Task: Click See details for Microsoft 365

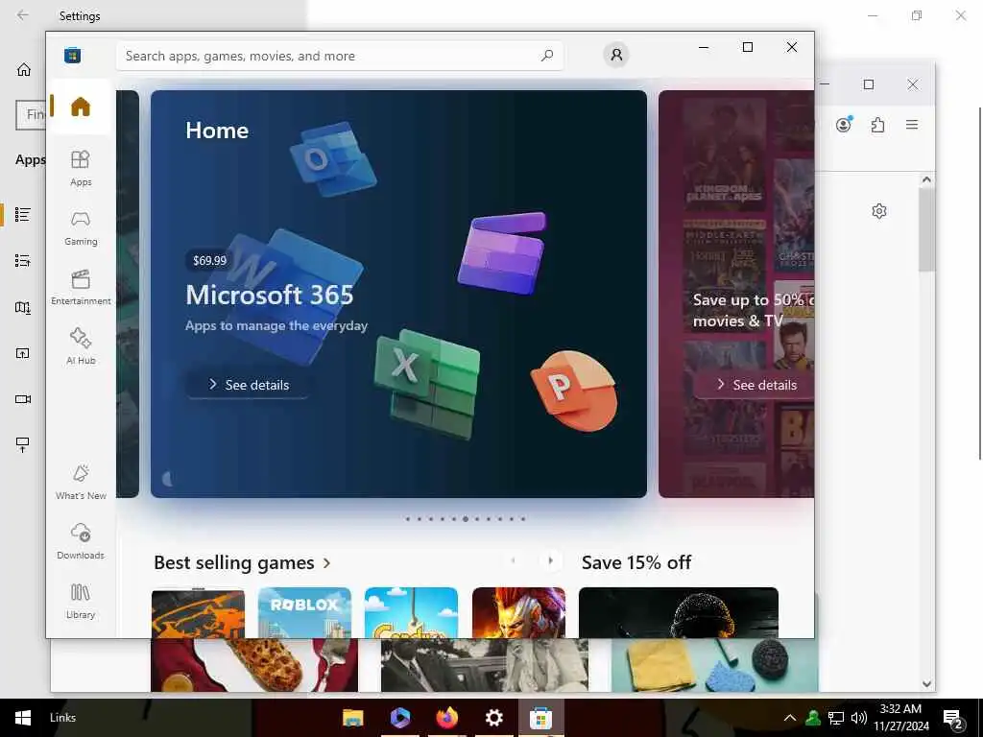Action: tap(249, 385)
